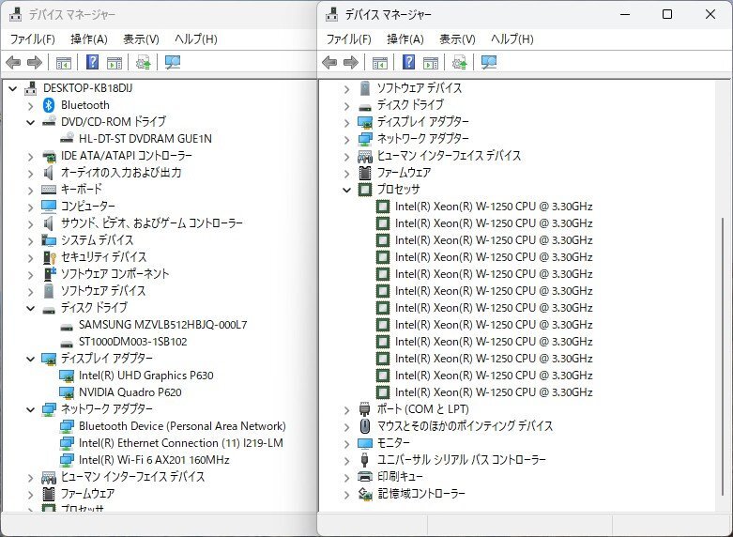Select ソフトウェア コンポーネント in left tree
This screenshot has height=537, width=733.
coord(115,273)
